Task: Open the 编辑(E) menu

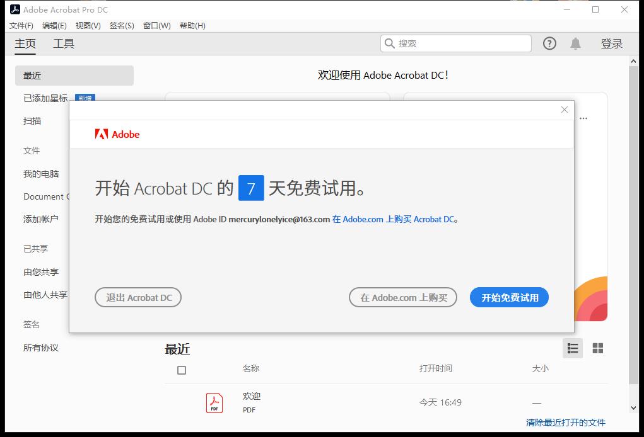Action: pyautogui.click(x=54, y=25)
